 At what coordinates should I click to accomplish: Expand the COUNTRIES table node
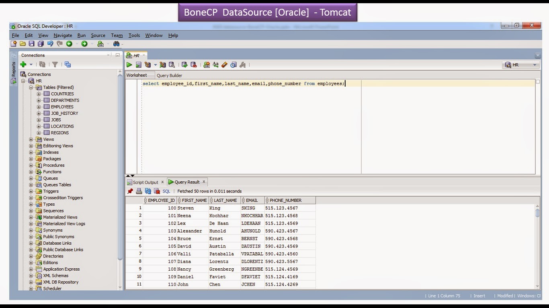39,94
